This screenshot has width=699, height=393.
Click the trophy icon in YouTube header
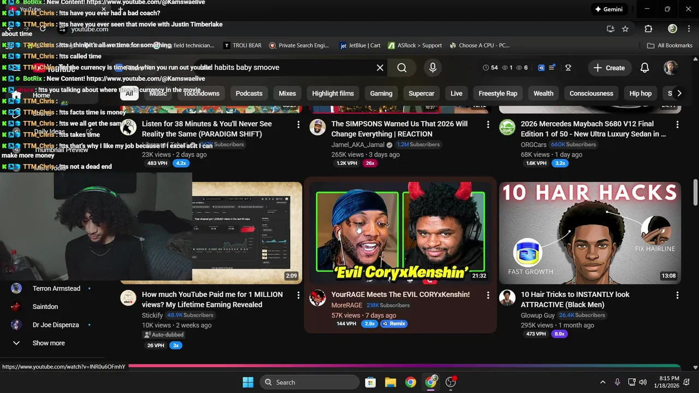(568, 68)
